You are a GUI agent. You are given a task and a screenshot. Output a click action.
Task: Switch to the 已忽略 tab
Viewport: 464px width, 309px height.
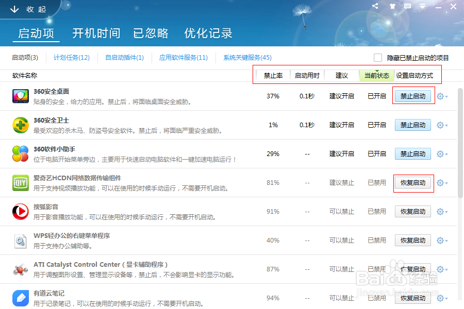click(151, 33)
